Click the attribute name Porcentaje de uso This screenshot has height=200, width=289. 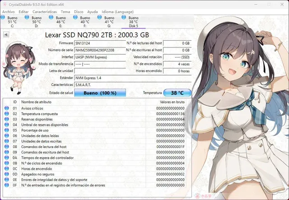click(35, 130)
